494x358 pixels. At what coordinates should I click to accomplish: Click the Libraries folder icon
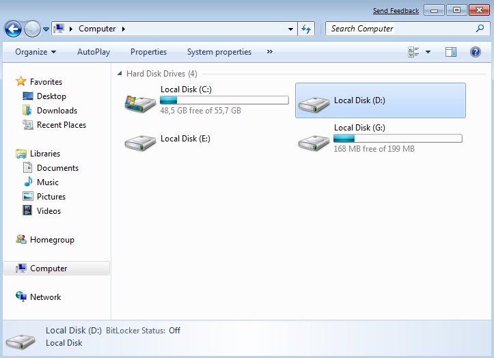[20, 154]
